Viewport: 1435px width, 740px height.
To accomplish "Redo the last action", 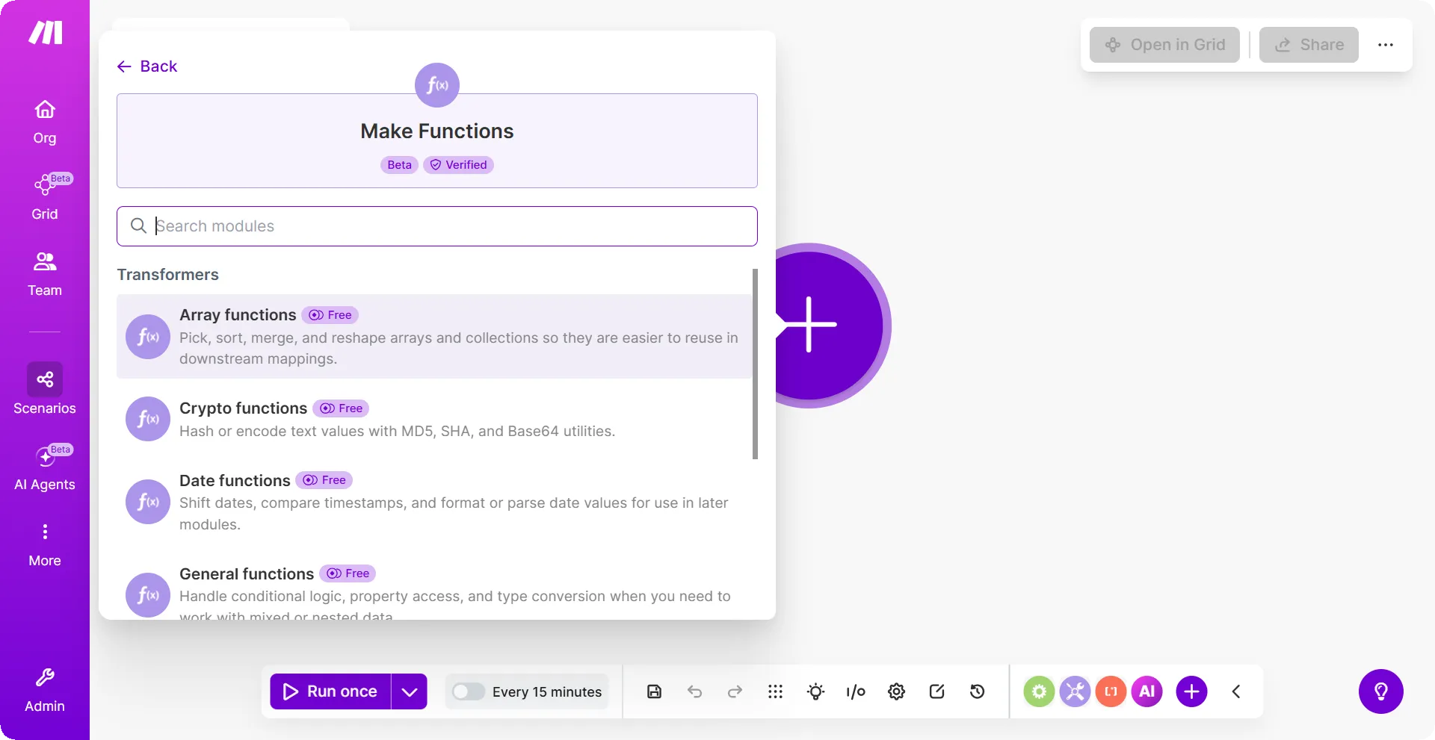I will (735, 691).
